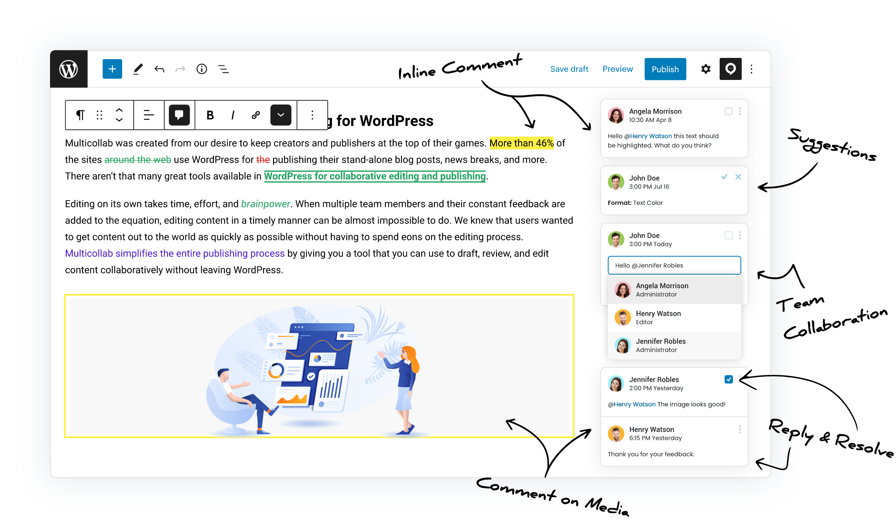
Task: Open the WordPress block inserter menu
Action: tap(113, 69)
